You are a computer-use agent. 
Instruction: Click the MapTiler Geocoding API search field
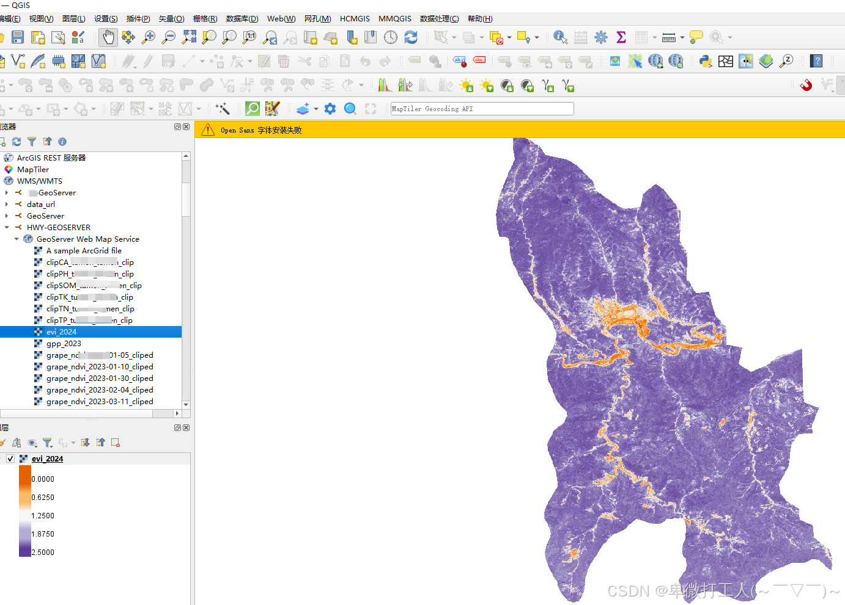[482, 108]
